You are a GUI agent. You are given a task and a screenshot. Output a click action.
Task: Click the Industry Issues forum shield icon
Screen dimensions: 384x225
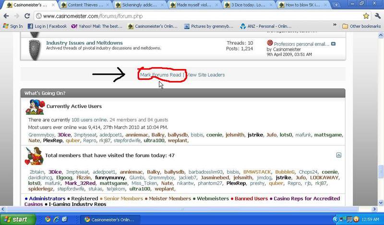34,50
